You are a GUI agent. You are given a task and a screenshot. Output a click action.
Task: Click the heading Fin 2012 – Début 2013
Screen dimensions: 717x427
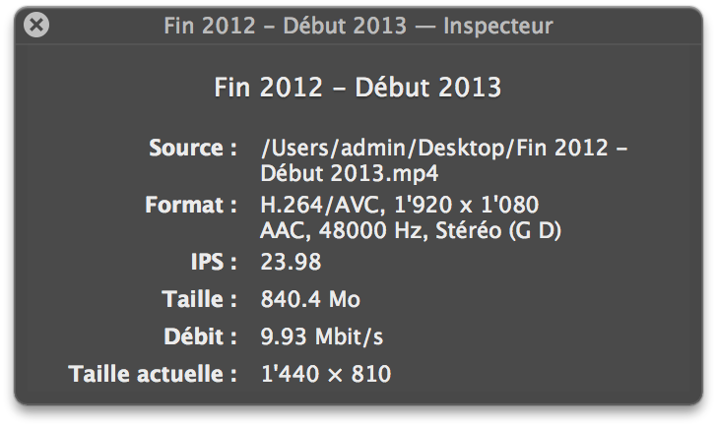point(358,88)
